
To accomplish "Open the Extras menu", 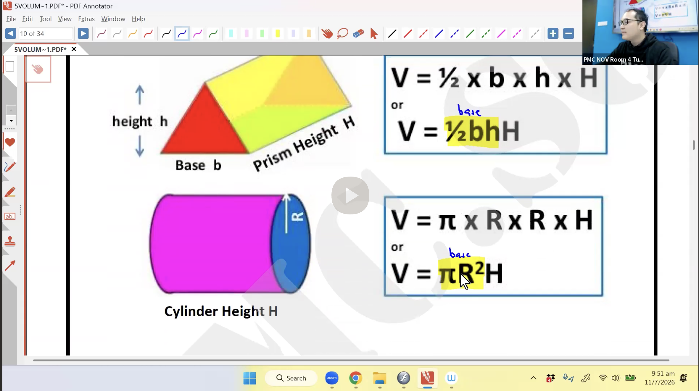I will pos(86,19).
